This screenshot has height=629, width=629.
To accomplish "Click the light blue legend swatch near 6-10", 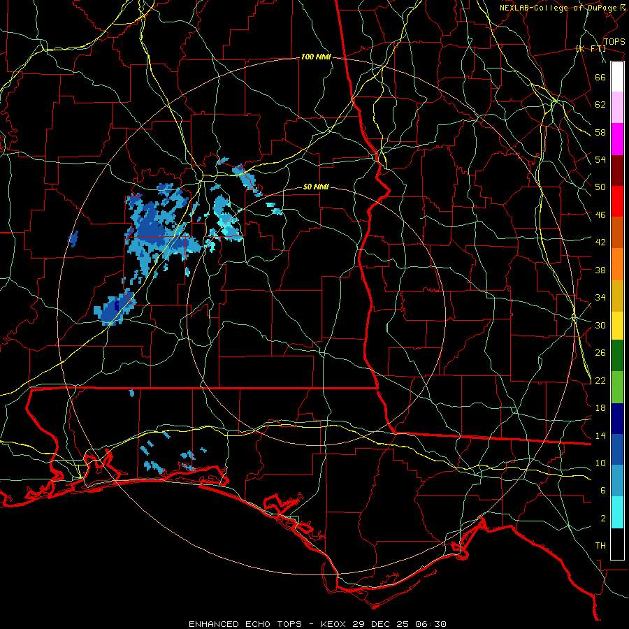I will click(617, 480).
